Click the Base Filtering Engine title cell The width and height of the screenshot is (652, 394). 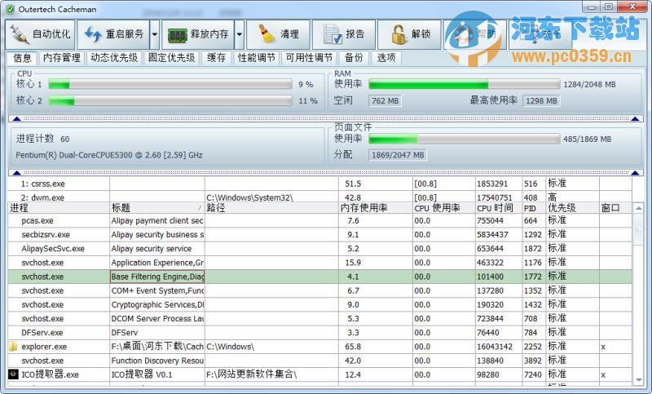click(x=157, y=277)
